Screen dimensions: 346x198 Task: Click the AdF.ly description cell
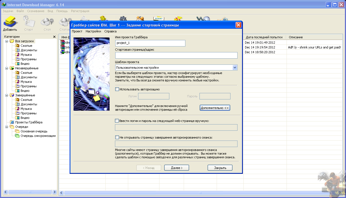pyautogui.click(x=314, y=47)
